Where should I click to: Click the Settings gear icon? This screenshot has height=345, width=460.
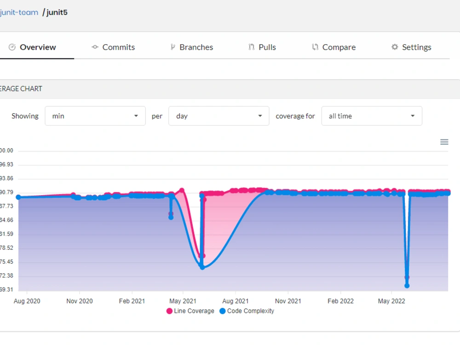point(395,47)
